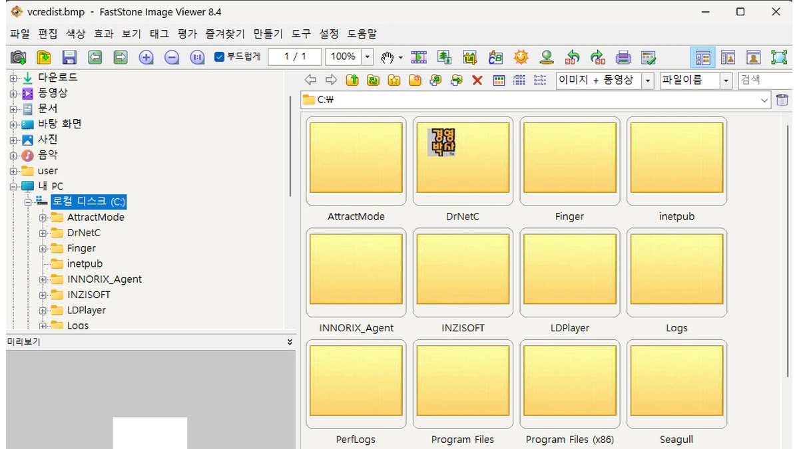The width and height of the screenshot is (799, 449).
Task: Click the 검색 search field
Action: 765,80
